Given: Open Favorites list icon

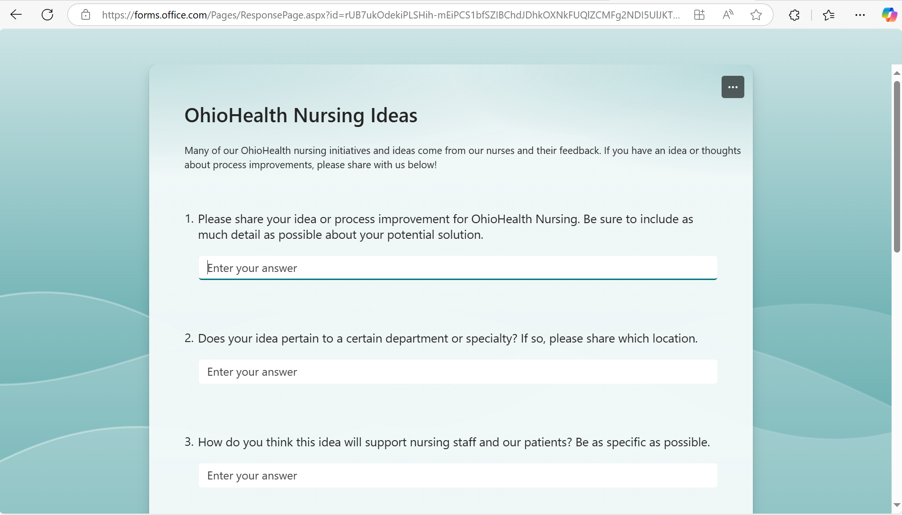Looking at the screenshot, I should click(829, 15).
